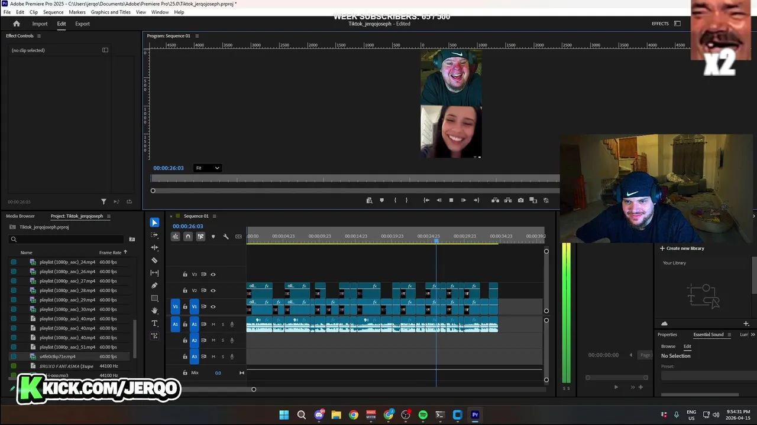Click the project search input field

(x=66, y=239)
